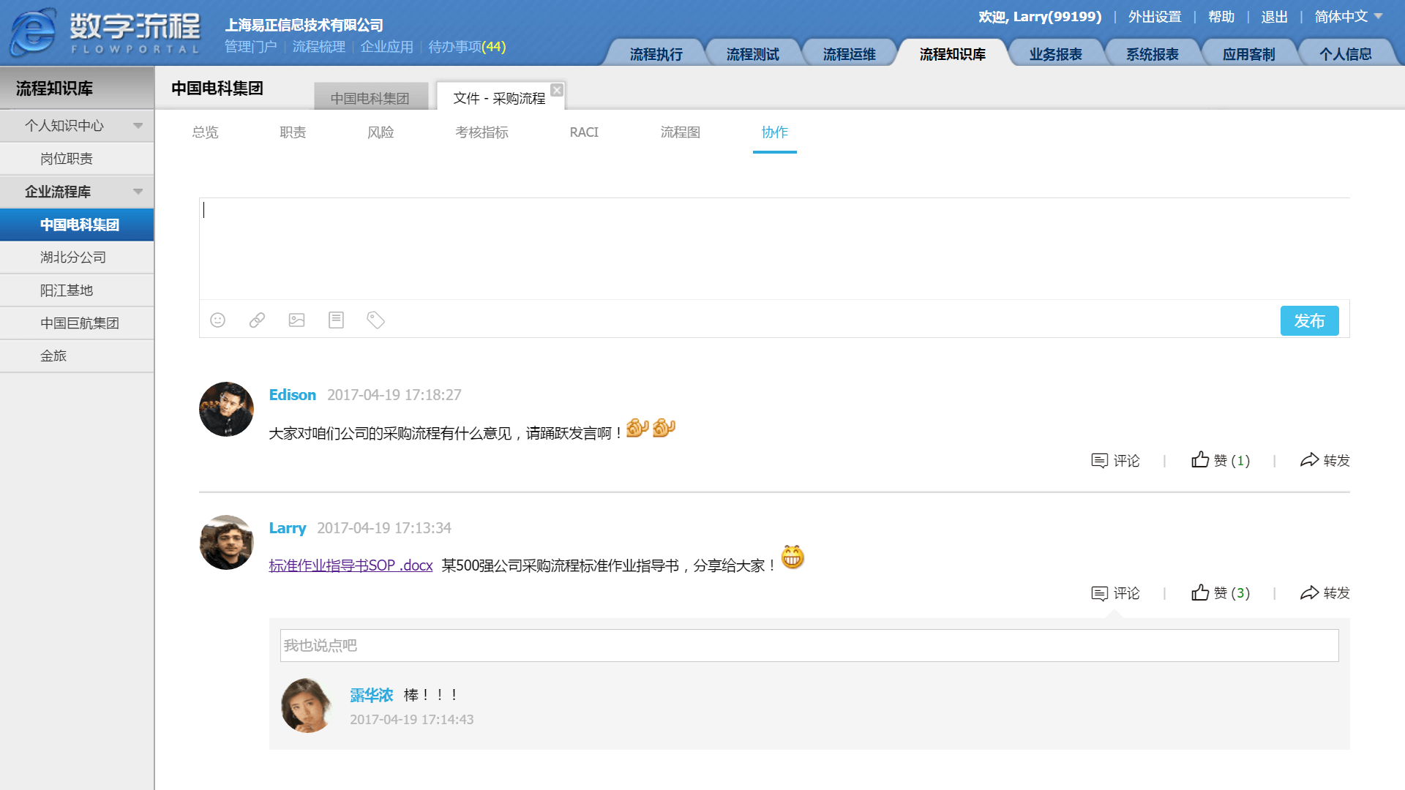Viewport: 1405px width, 790px height.
Task: Insert emoji using smiley icon
Action: 217,320
